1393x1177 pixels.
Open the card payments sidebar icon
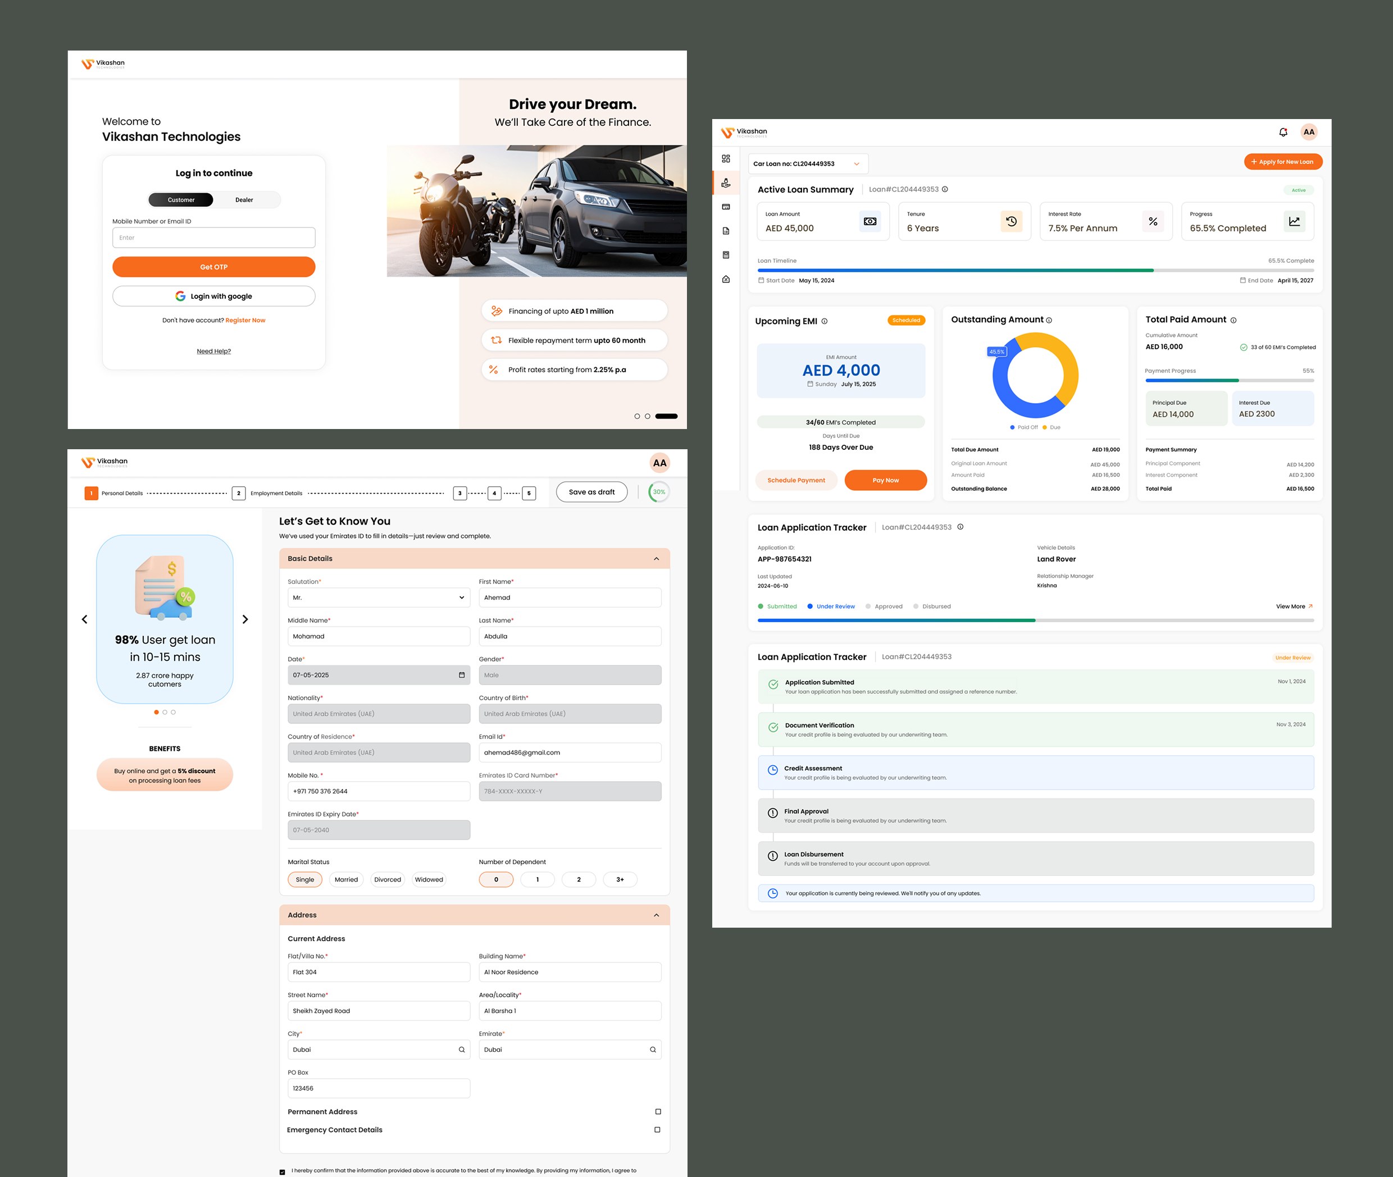[x=726, y=207]
